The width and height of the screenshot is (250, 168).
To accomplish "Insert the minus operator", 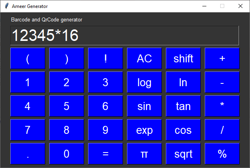I will click(222, 82).
